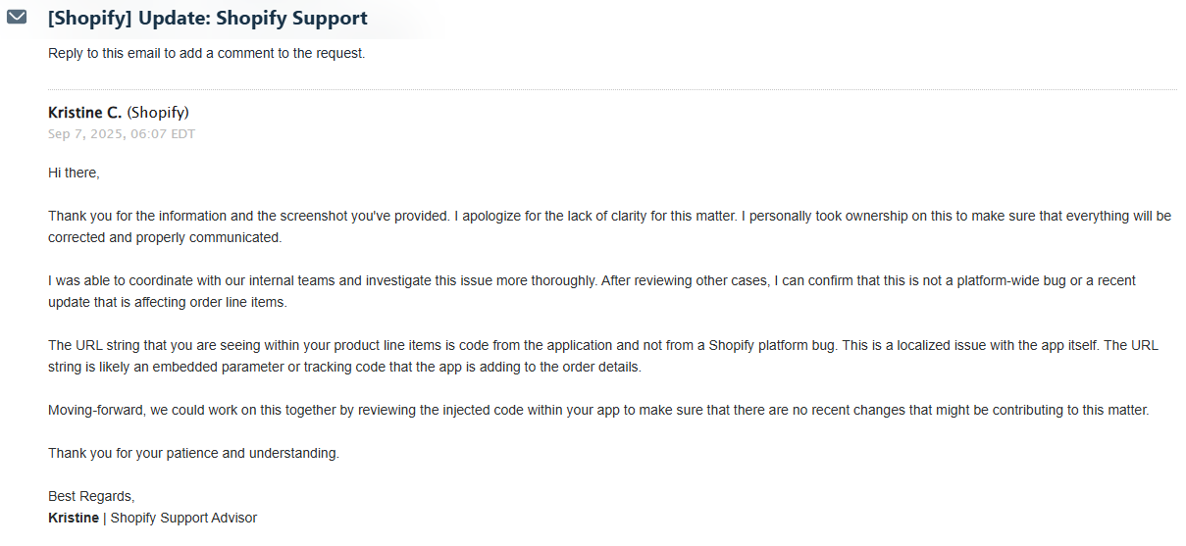The width and height of the screenshot is (1186, 546).
Task: Click the bold "Kristine" signature name
Action: pos(74,518)
